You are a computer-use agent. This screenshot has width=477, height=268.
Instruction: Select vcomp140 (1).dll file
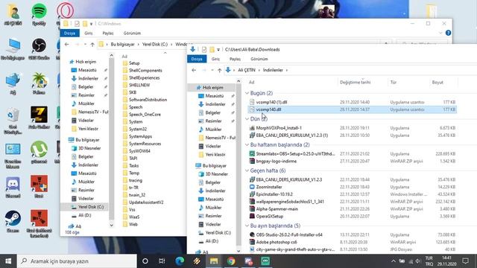[x=271, y=102]
